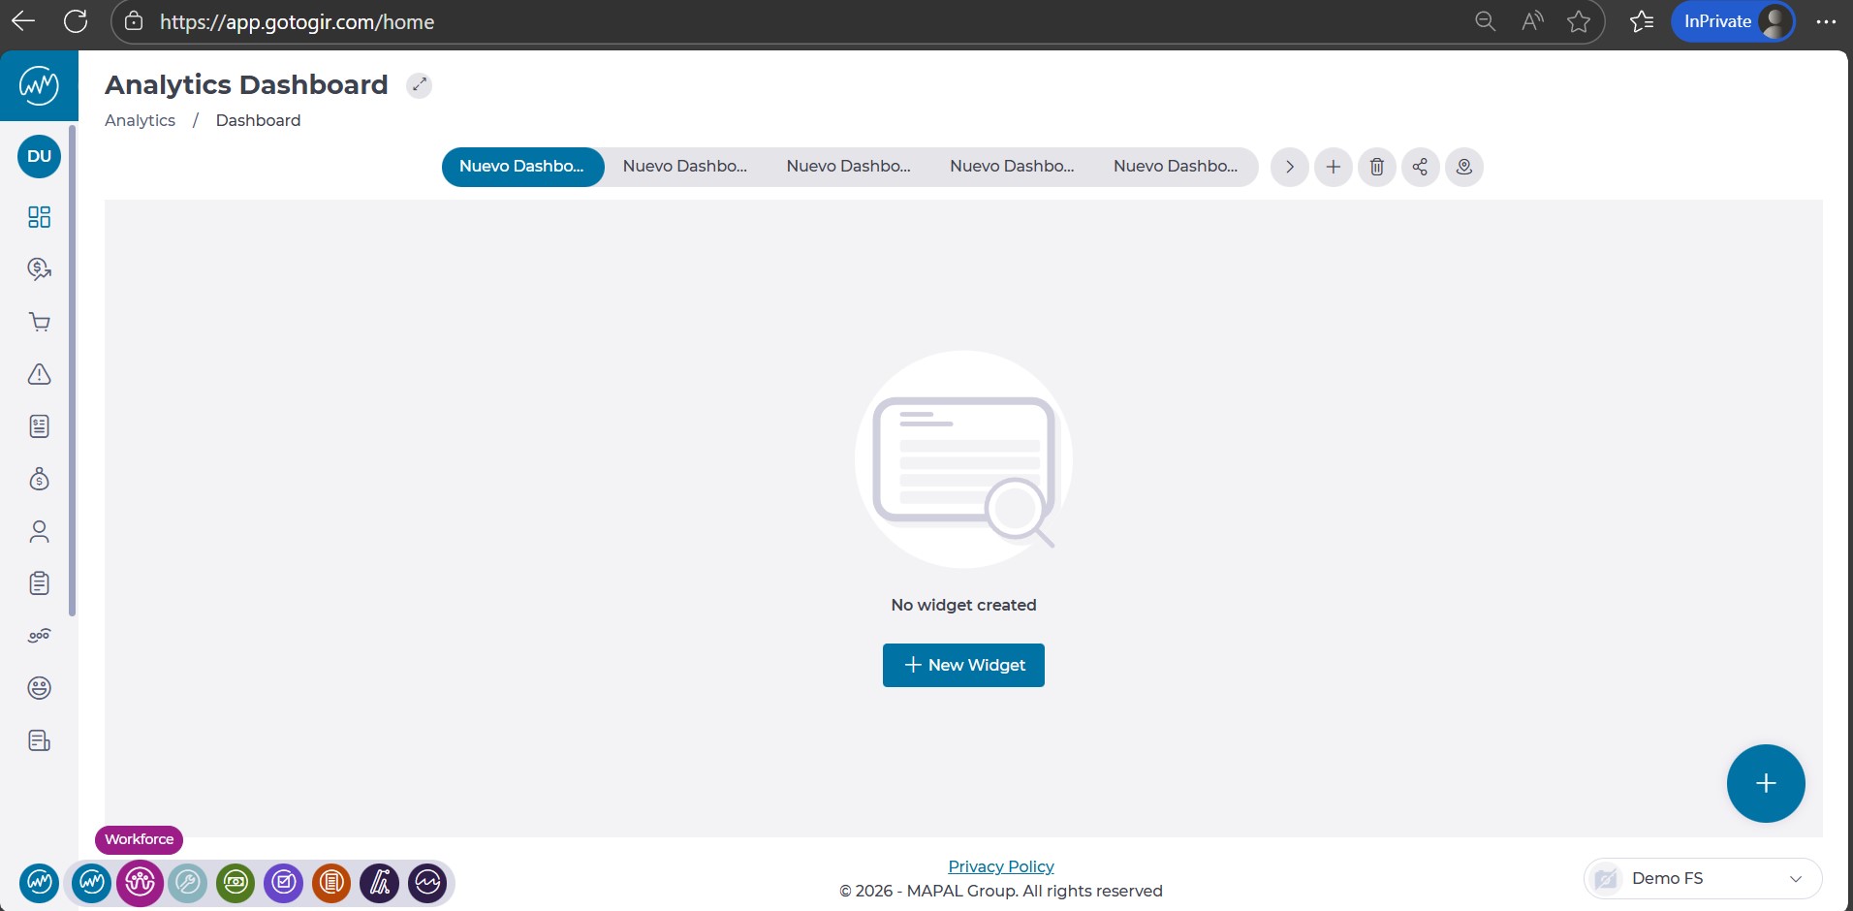Image resolution: width=1853 pixels, height=911 pixels.
Task: Open the Workforce module in bottom dock
Action: click(x=140, y=883)
